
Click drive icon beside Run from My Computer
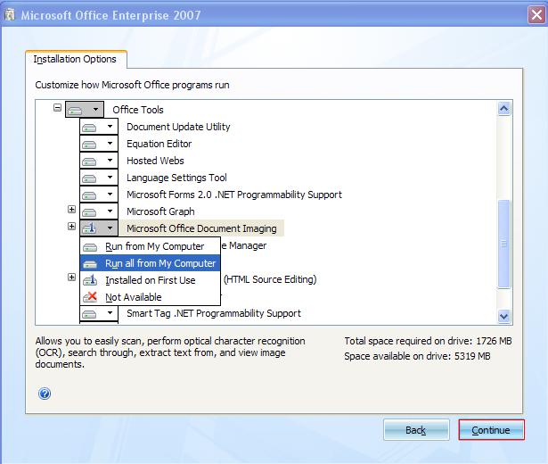tap(90, 247)
